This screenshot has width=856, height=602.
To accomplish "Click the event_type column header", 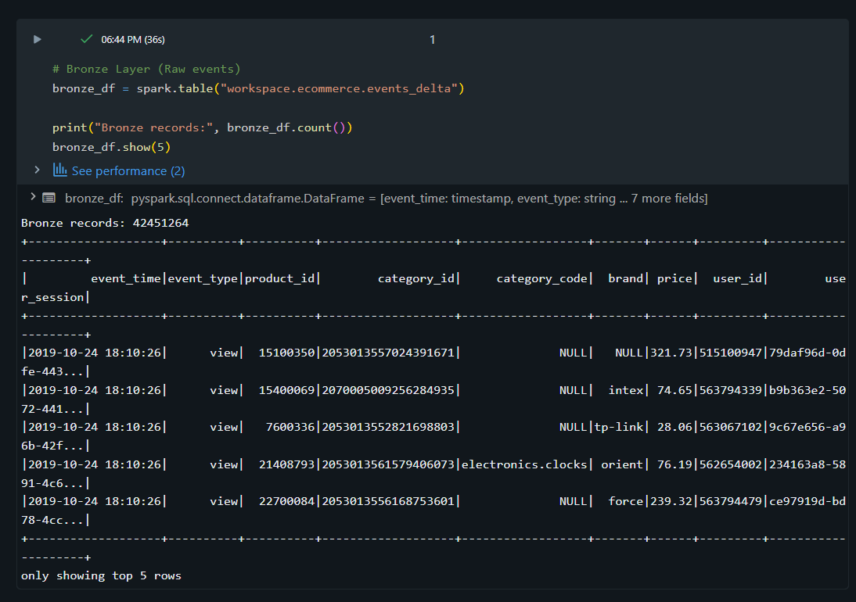I will (x=203, y=278).
